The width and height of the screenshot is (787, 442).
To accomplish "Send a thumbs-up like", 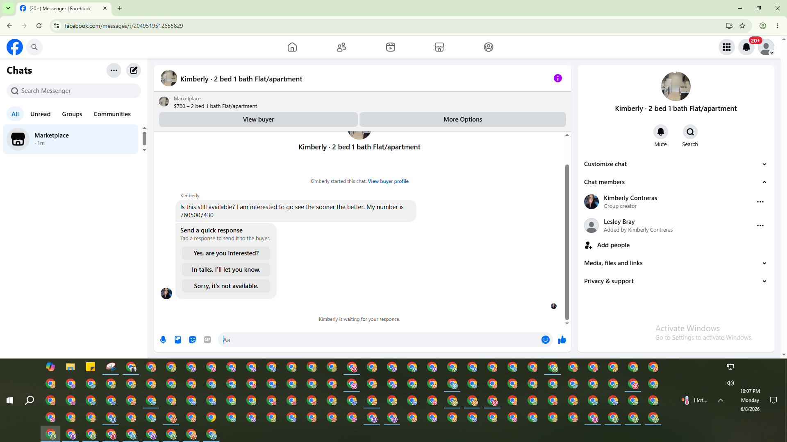I will click(562, 340).
